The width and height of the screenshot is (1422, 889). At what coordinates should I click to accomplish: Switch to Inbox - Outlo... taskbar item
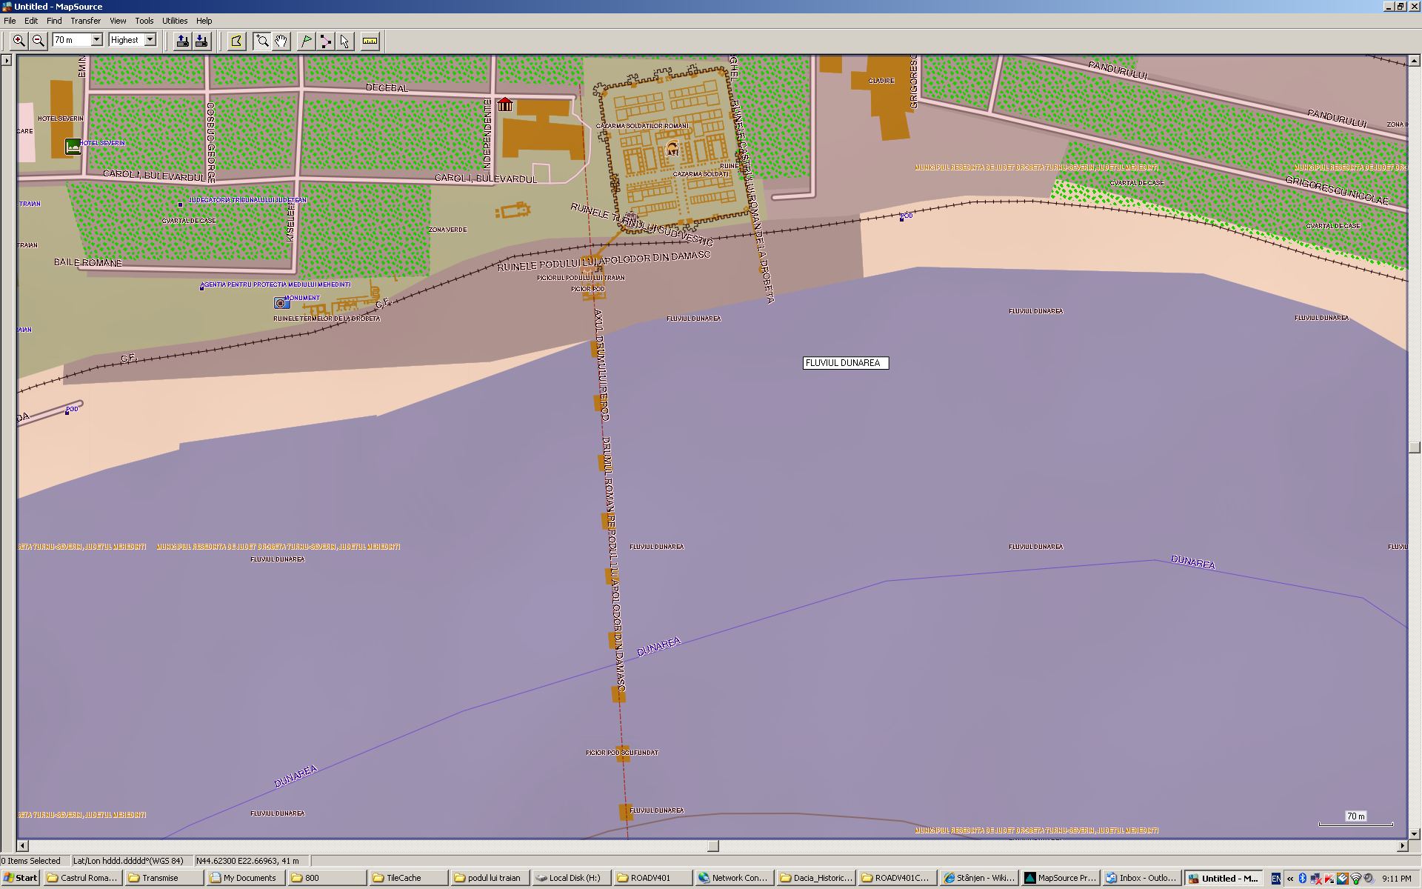coord(1141,878)
